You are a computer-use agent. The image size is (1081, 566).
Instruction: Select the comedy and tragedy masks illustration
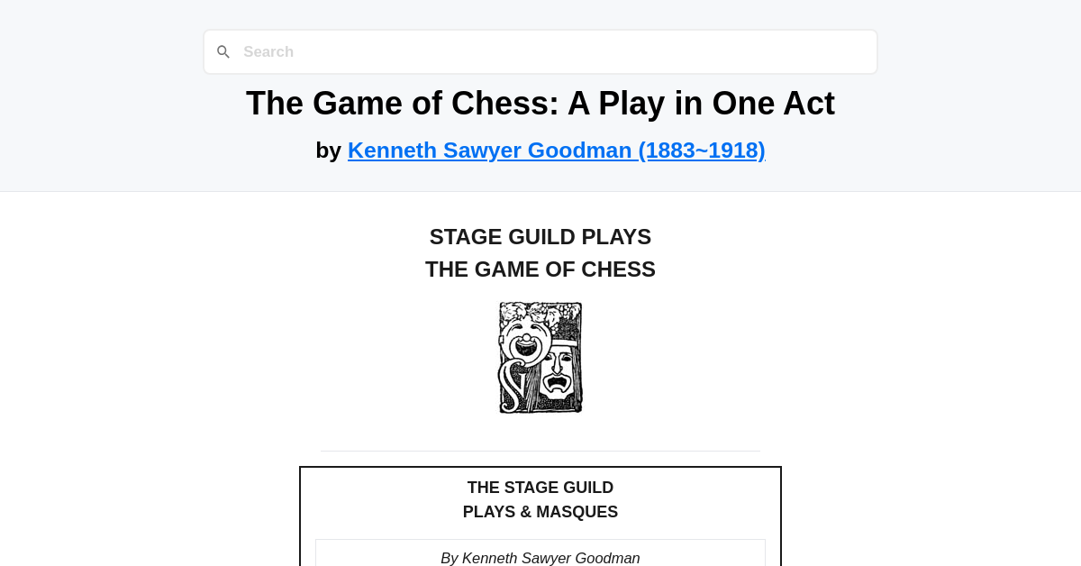click(540, 357)
